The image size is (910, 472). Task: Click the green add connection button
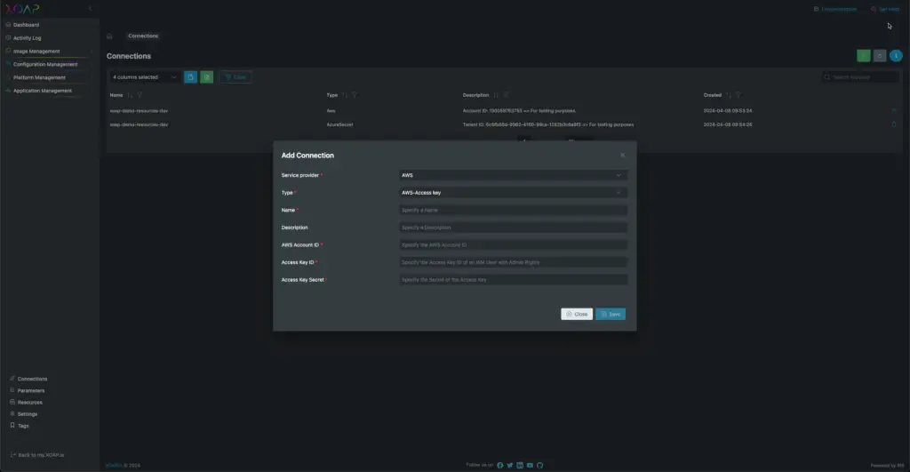[864, 56]
